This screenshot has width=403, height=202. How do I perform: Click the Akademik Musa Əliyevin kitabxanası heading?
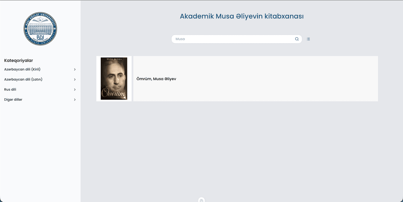(x=241, y=16)
